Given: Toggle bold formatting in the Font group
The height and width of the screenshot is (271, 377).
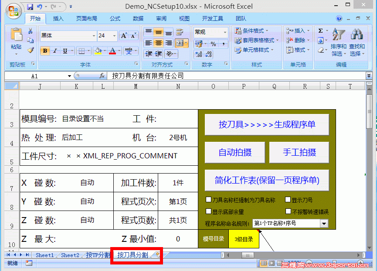Looking at the screenshot, I should [44, 51].
